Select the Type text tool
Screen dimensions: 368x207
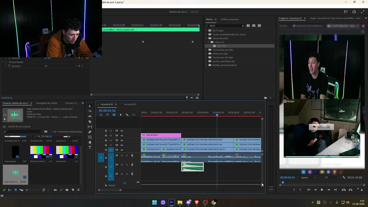pyautogui.click(x=90, y=147)
